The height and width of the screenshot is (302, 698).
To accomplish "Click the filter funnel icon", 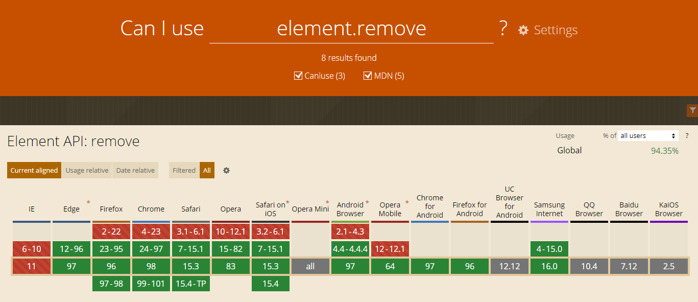I will click(692, 110).
